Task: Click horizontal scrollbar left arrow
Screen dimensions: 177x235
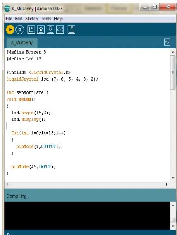Action: [7, 185]
